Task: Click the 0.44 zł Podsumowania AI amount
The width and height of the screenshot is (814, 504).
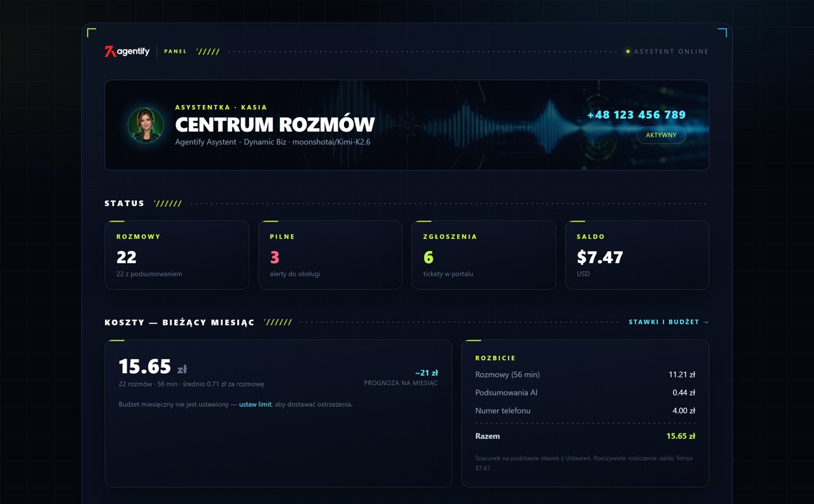Action: point(684,393)
